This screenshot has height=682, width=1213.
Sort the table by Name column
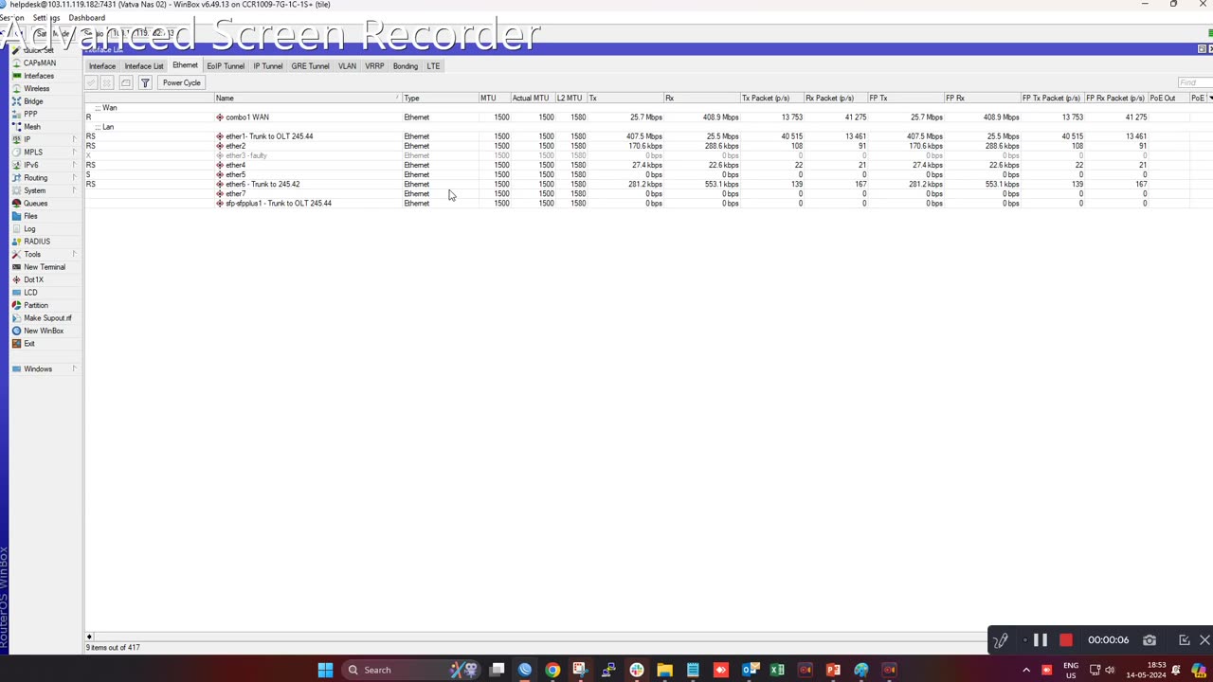click(x=307, y=99)
